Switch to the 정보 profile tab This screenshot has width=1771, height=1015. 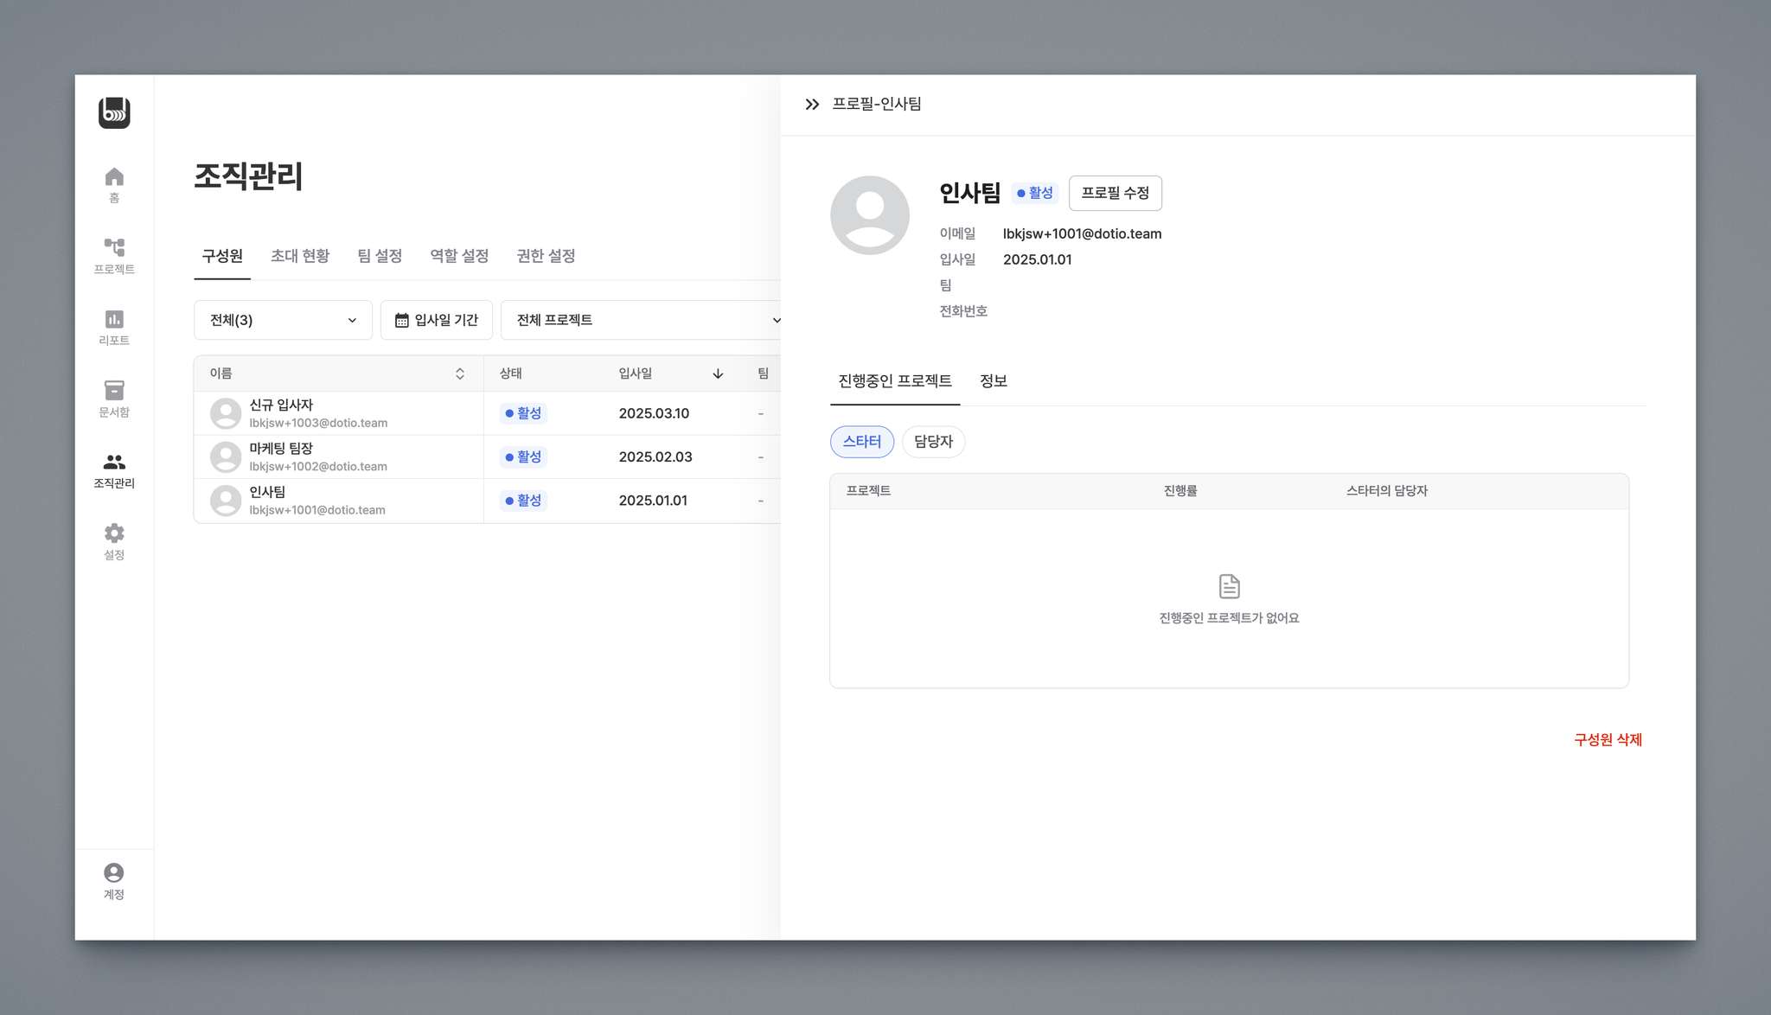click(x=993, y=381)
